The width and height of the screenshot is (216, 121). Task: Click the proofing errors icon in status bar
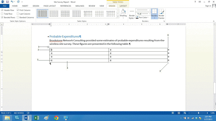[x=28, y=113]
